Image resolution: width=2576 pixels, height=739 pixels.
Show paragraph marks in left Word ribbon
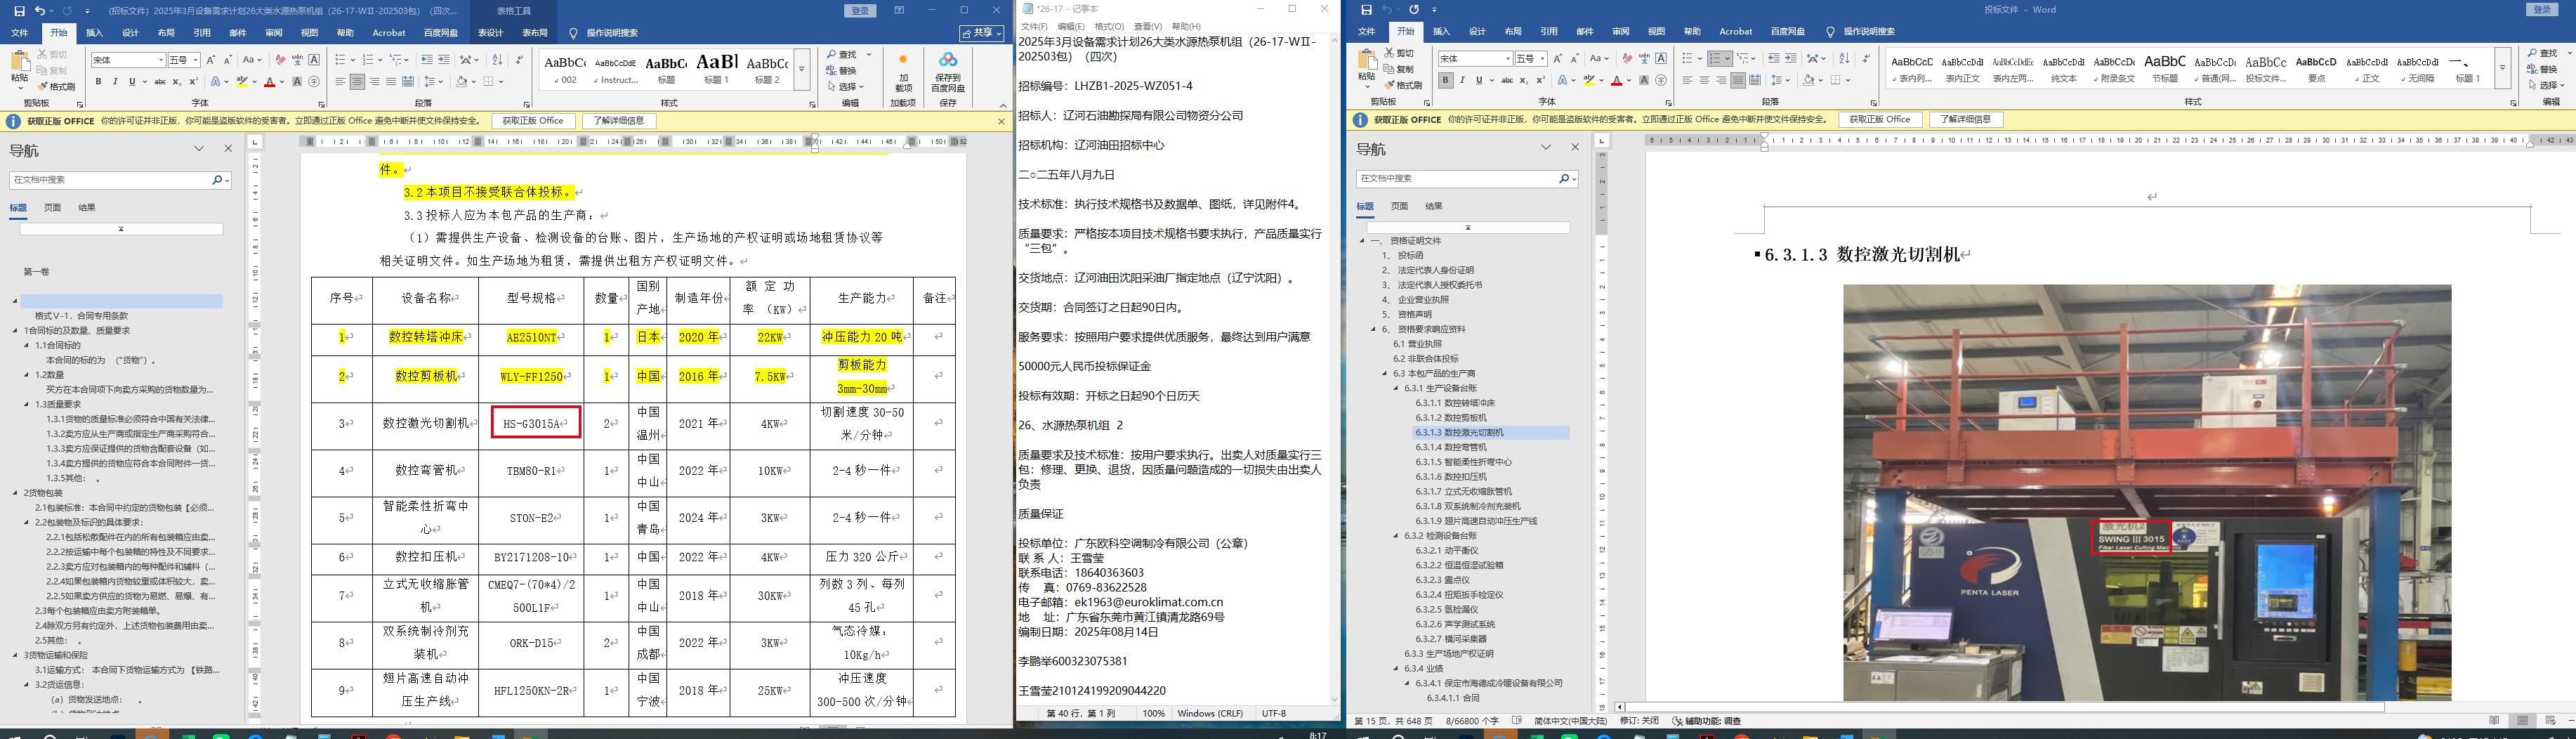click(519, 60)
